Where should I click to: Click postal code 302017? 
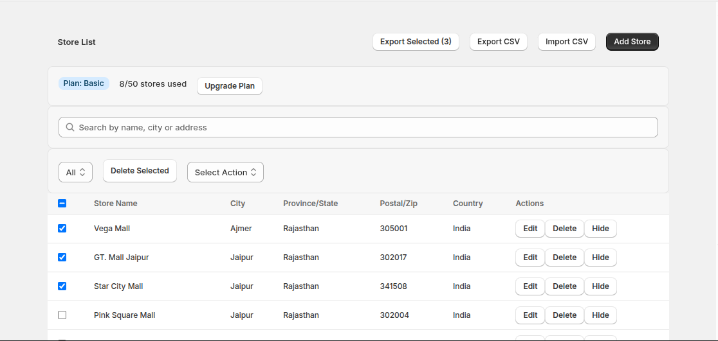pyautogui.click(x=393, y=258)
